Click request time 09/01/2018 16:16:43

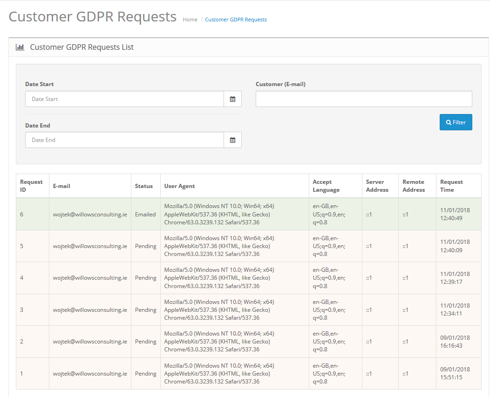tap(455, 342)
